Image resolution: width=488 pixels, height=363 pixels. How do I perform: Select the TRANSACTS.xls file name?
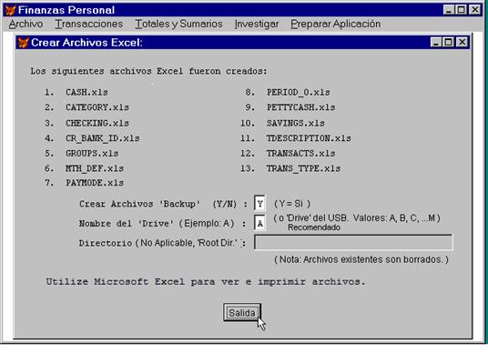301,153
